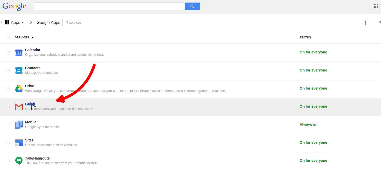Click Mobile's 'Always on' status
This screenshot has width=381, height=173.
[308, 124]
